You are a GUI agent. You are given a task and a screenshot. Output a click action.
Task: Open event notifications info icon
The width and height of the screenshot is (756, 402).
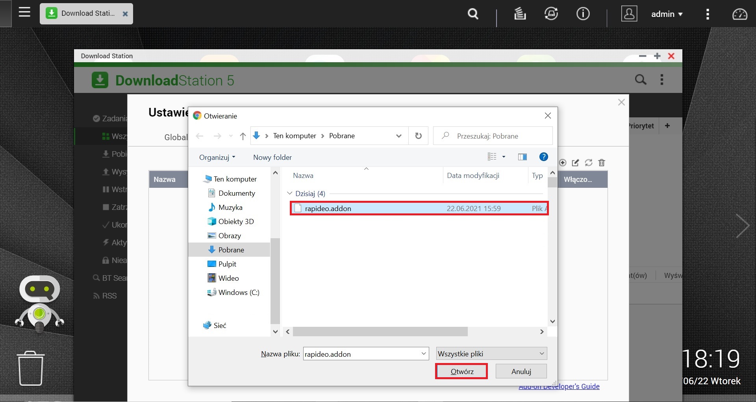point(583,14)
